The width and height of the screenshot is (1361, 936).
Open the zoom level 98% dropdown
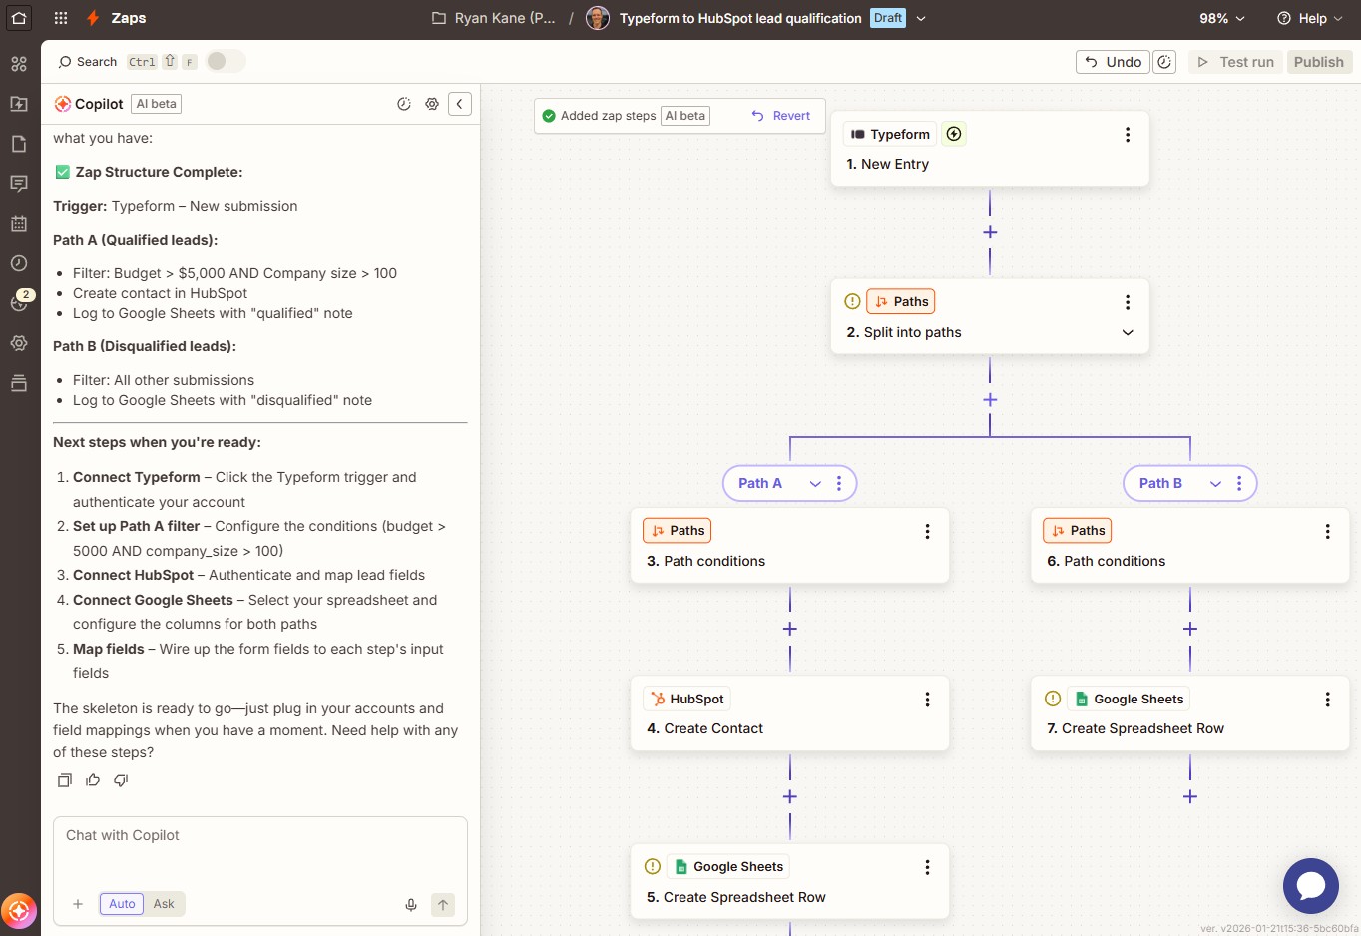pyautogui.click(x=1219, y=17)
